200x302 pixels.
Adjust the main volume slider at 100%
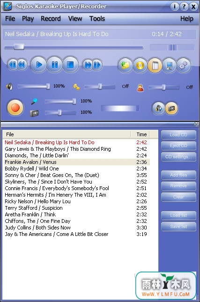tap(34, 87)
